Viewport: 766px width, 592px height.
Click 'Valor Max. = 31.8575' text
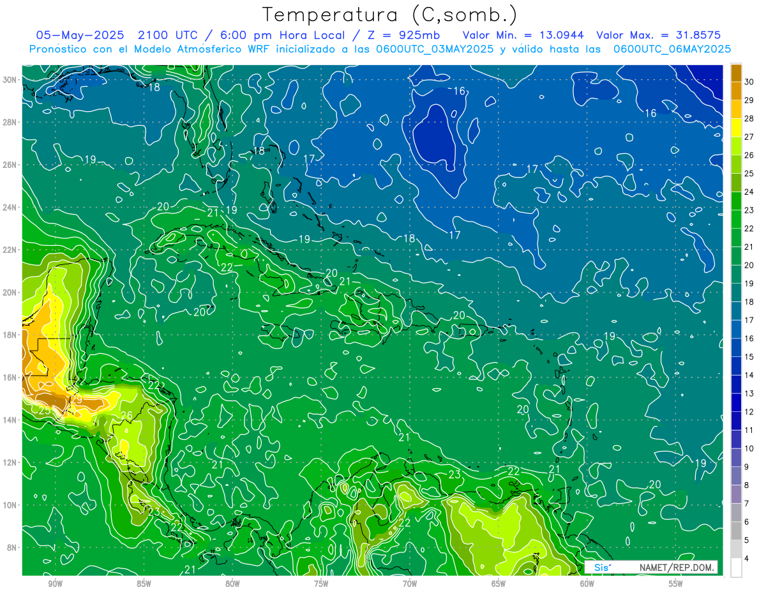point(658,35)
